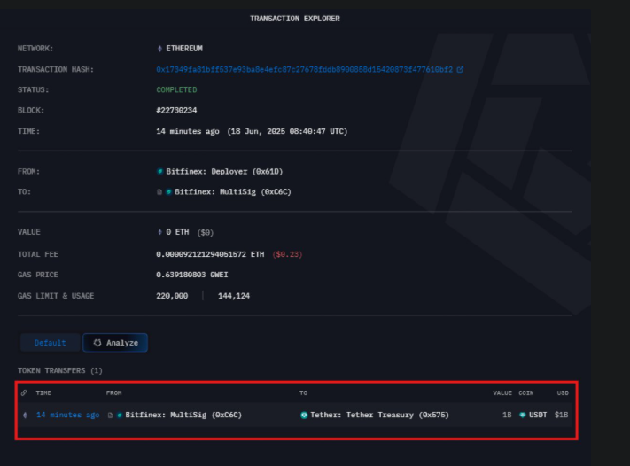Image resolution: width=630 pixels, height=466 pixels.
Task: Open Bitfinex: Deployer (0x61D) in FROM field
Action: 224,172
